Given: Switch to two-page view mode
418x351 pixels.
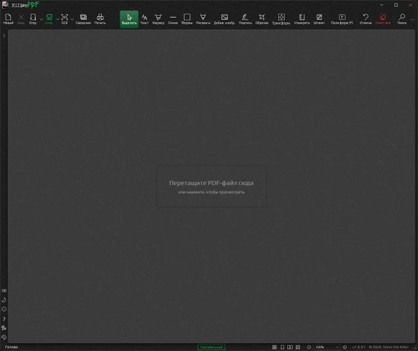Looking at the screenshot, I should (290, 347).
